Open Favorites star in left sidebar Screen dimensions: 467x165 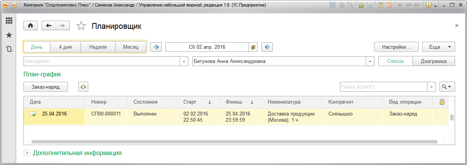9,35
